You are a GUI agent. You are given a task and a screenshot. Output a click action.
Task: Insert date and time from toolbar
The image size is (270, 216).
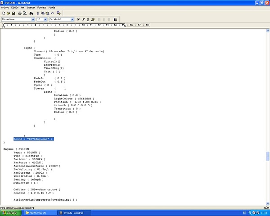[58, 13]
